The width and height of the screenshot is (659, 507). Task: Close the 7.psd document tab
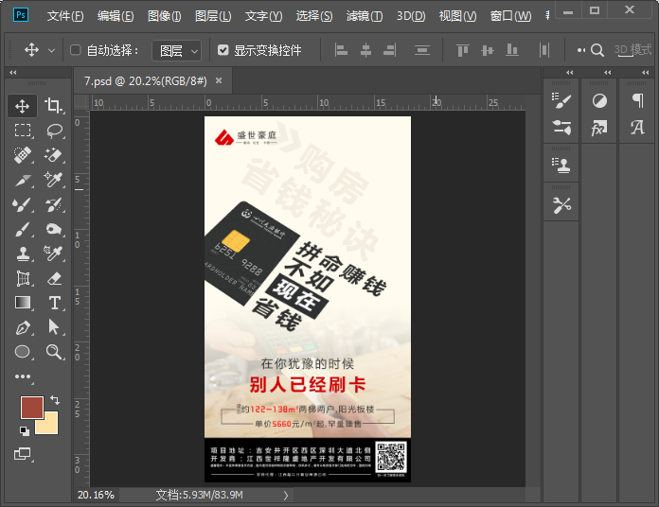point(219,80)
